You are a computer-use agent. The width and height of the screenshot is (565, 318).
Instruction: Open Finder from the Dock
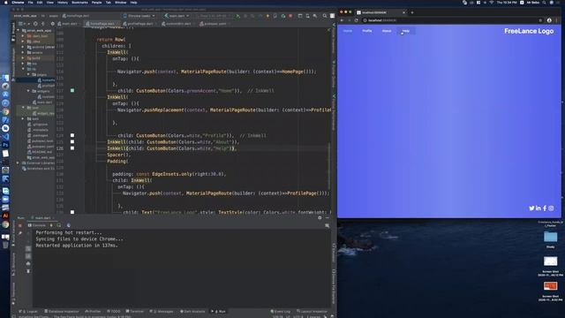5,78
